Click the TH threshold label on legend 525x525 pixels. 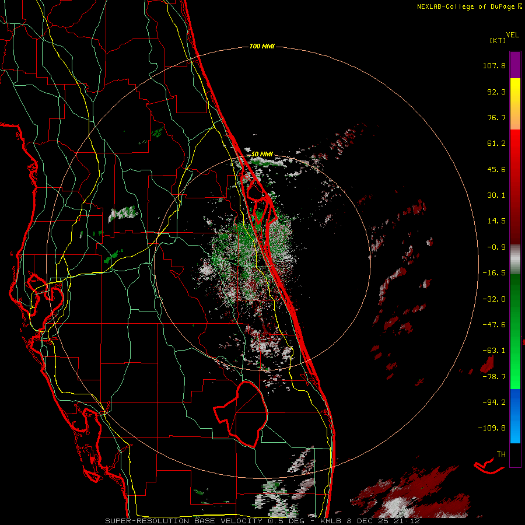pyautogui.click(x=501, y=454)
